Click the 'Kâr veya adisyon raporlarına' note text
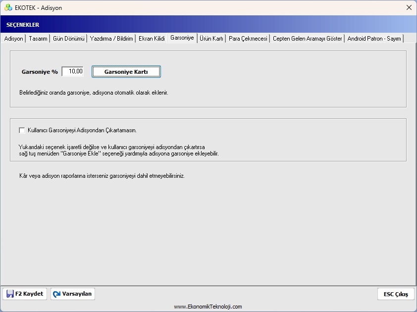Screen dimensions: 417x312 tap(102, 176)
